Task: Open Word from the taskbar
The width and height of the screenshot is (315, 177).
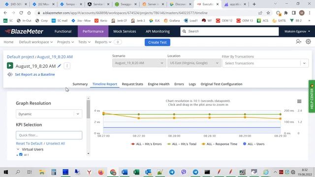Action: pos(125,172)
